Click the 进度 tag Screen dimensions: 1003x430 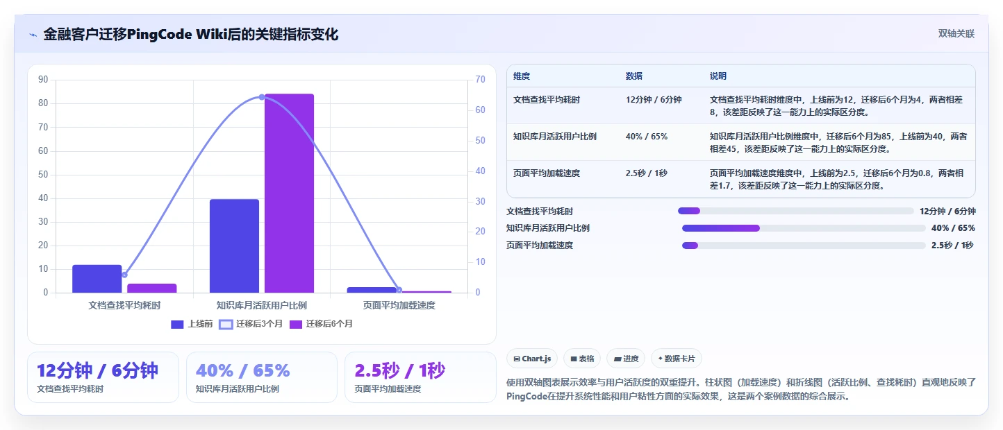[626, 359]
